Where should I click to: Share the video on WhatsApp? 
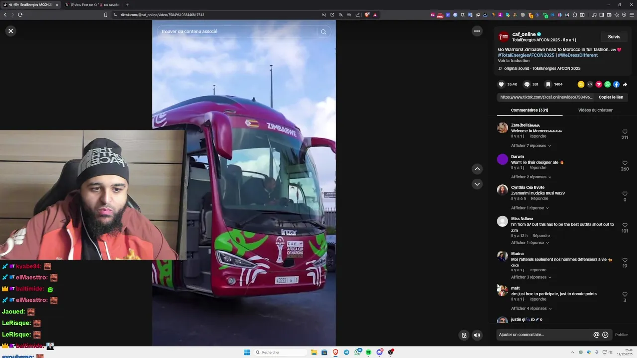(x=607, y=84)
